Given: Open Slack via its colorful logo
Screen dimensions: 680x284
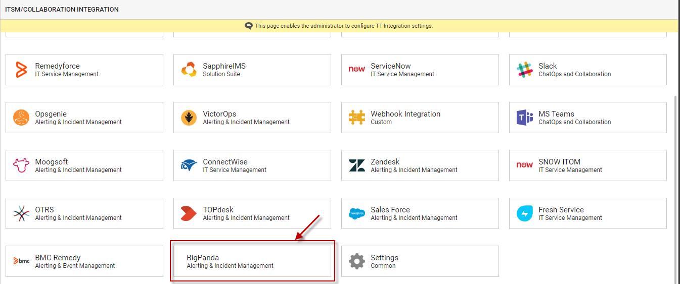Looking at the screenshot, I should tap(525, 70).
